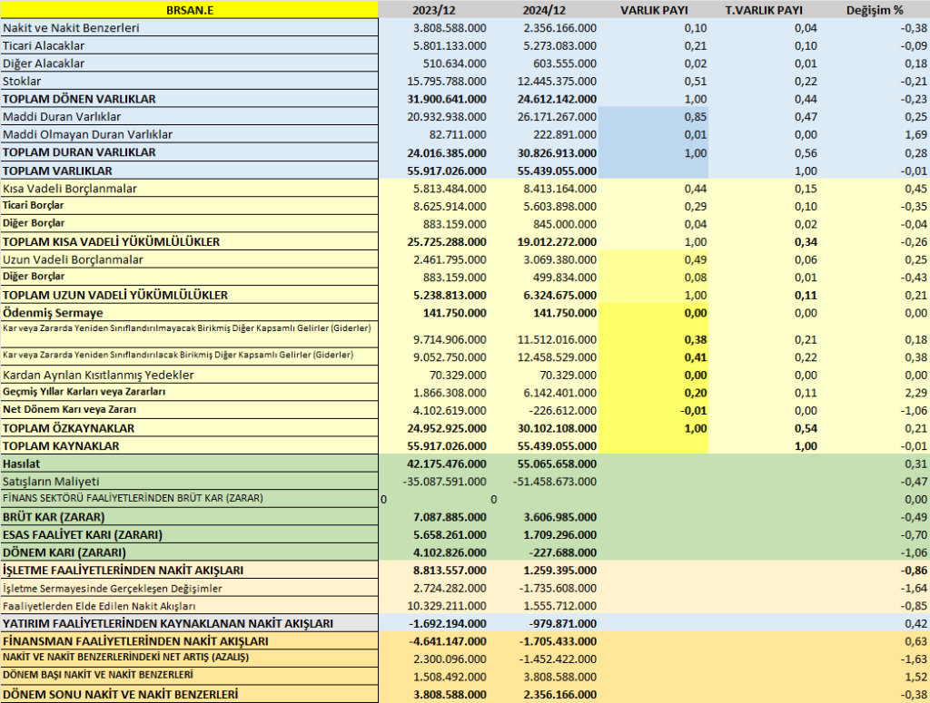
Task: Select the Satışların Maliyeti label
Action: 189,482
